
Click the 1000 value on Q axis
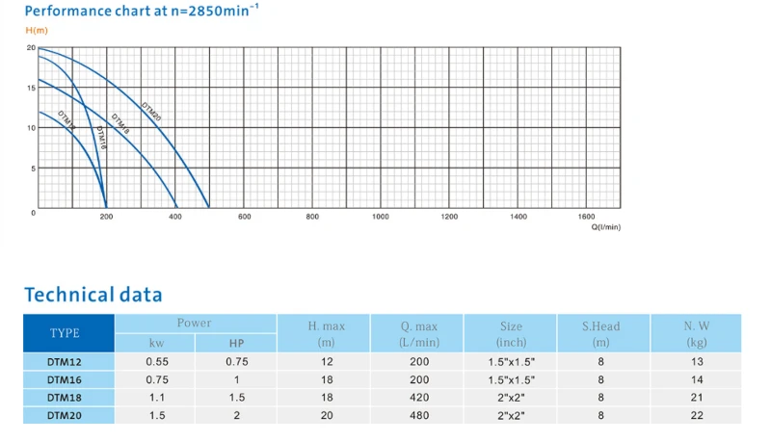pyautogui.click(x=380, y=217)
